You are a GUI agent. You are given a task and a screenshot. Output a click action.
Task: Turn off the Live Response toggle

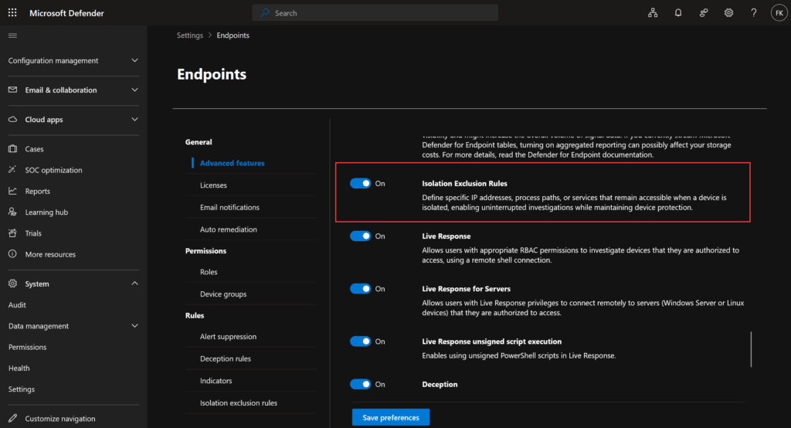360,236
